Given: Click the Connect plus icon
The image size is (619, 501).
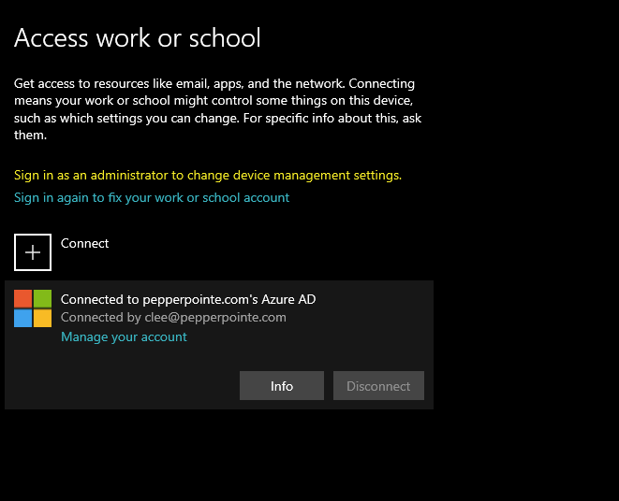Looking at the screenshot, I should [33, 252].
